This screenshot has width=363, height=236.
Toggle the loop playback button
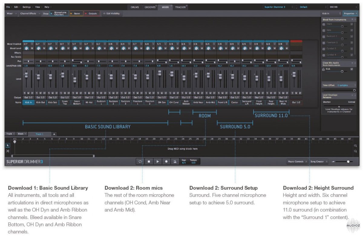[x=140, y=161]
